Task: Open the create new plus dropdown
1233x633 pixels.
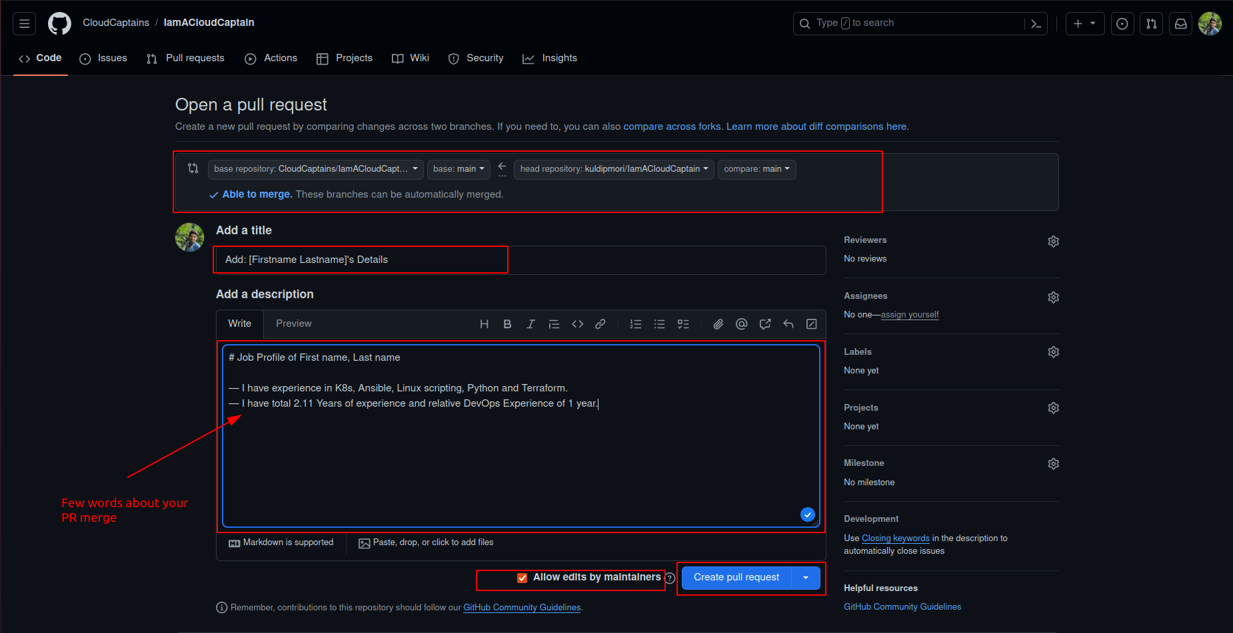Action: 1084,24
